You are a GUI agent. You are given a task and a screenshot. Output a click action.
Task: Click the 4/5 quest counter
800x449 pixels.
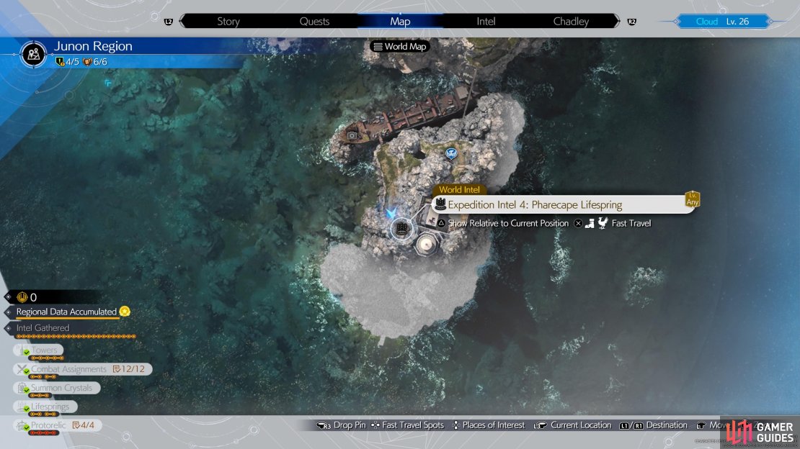coord(68,62)
